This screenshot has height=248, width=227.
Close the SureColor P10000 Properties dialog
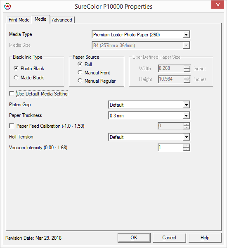click(218, 5)
